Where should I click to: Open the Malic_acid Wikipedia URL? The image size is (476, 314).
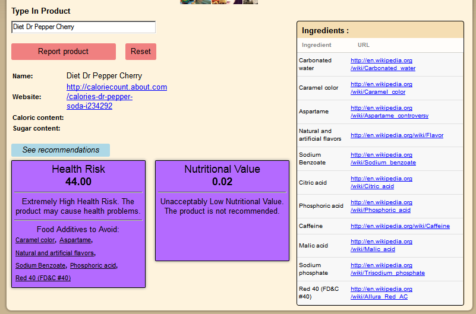[382, 245]
